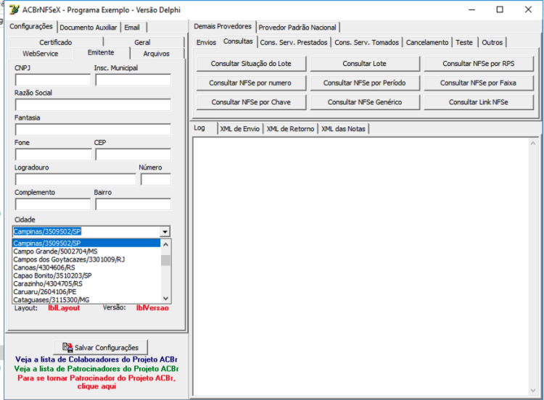The width and height of the screenshot is (544, 400).
Task: Open the Arquivos tab
Action: click(156, 54)
